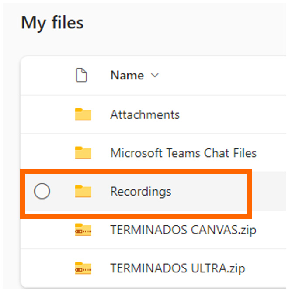The image size is (292, 296).
Task: Open the Attachments folder name
Action: coord(145,115)
